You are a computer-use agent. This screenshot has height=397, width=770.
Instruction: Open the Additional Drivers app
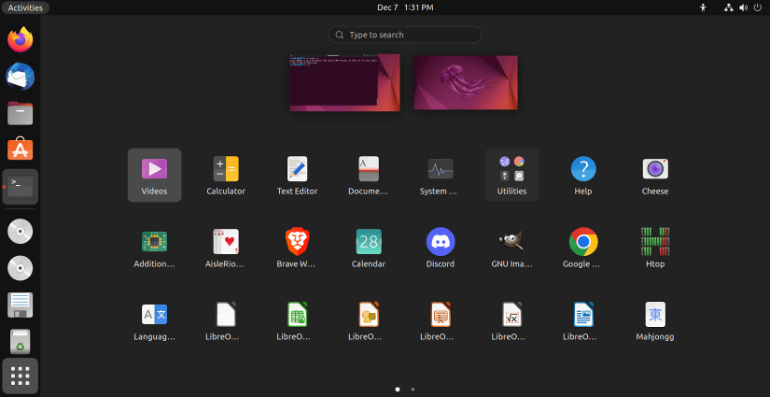(154, 248)
